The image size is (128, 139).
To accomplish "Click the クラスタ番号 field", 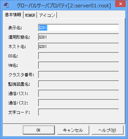I will 78,75.
